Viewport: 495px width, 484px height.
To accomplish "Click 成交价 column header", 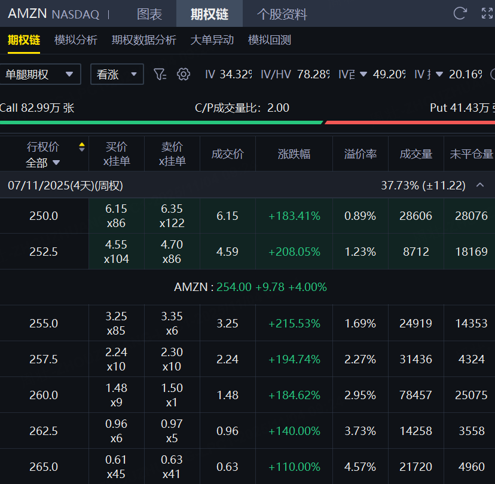I will pyautogui.click(x=228, y=154).
